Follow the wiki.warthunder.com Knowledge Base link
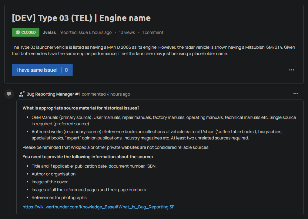This screenshot has height=219, width=308. [x=98, y=207]
